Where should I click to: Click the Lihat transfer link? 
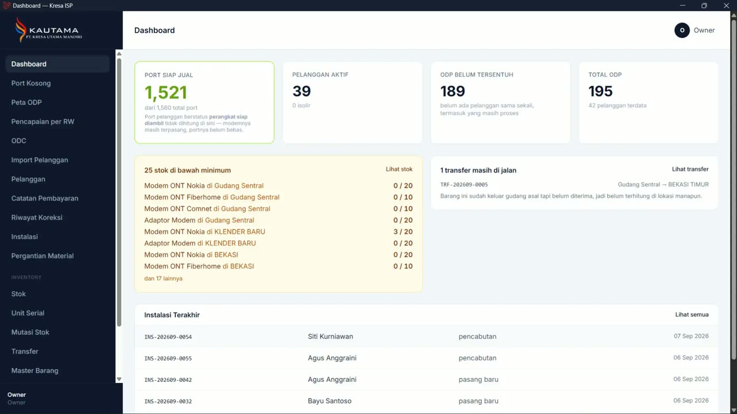pos(690,170)
